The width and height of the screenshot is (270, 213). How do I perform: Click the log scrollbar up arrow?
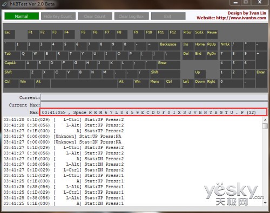[265, 120]
